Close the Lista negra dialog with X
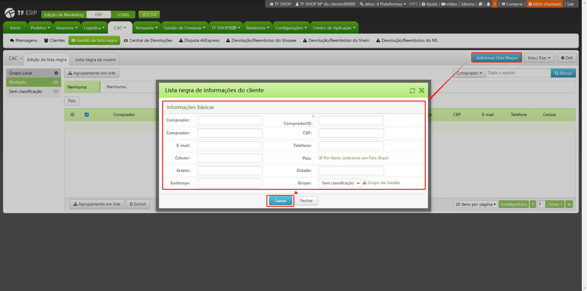 pyautogui.click(x=421, y=91)
